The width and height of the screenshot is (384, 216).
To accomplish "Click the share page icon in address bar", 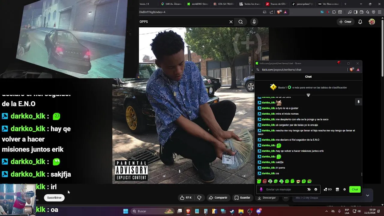I will [271, 12].
